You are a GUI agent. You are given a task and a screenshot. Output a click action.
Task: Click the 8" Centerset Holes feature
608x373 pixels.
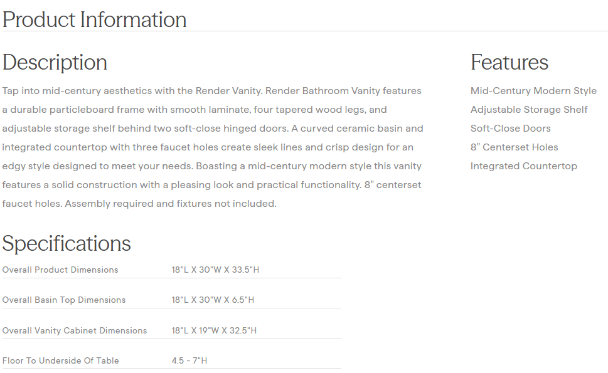click(514, 147)
